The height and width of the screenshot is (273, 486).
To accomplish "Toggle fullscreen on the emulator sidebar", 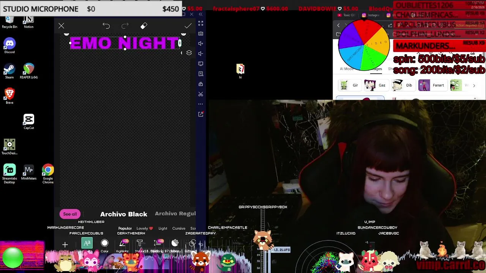I will click(201, 23).
